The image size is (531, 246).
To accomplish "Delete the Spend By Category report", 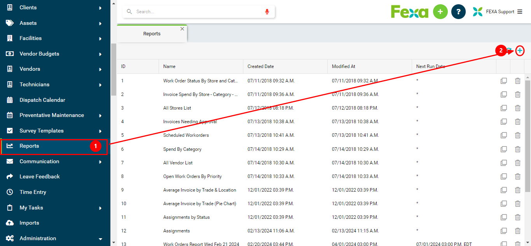I will tap(517, 149).
